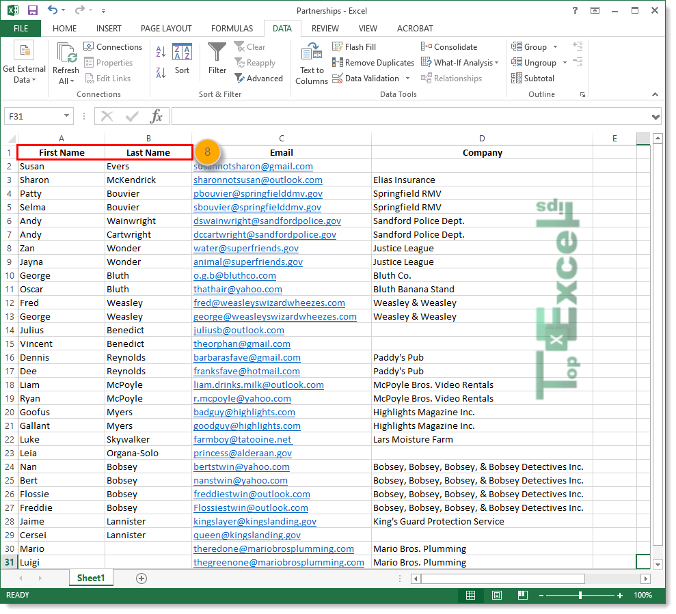Image resolution: width=676 pixels, height=614 pixels.
Task: Click Remove Duplicates
Action: pos(373,63)
